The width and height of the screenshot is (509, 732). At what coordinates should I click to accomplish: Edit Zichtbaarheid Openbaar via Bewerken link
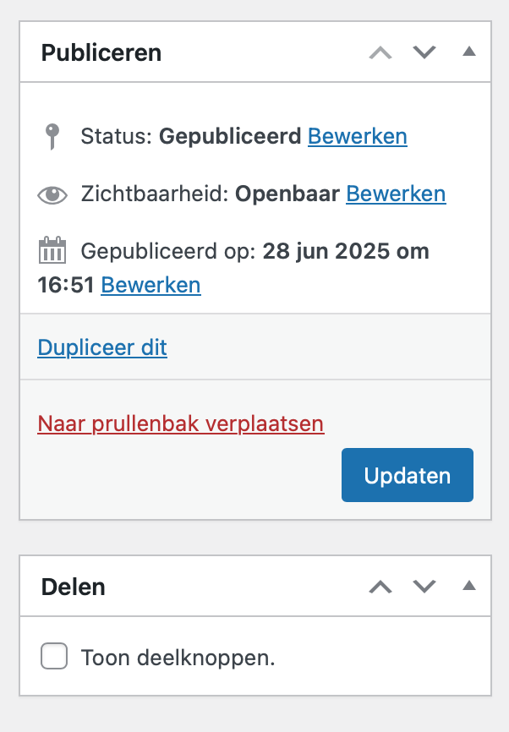click(396, 194)
